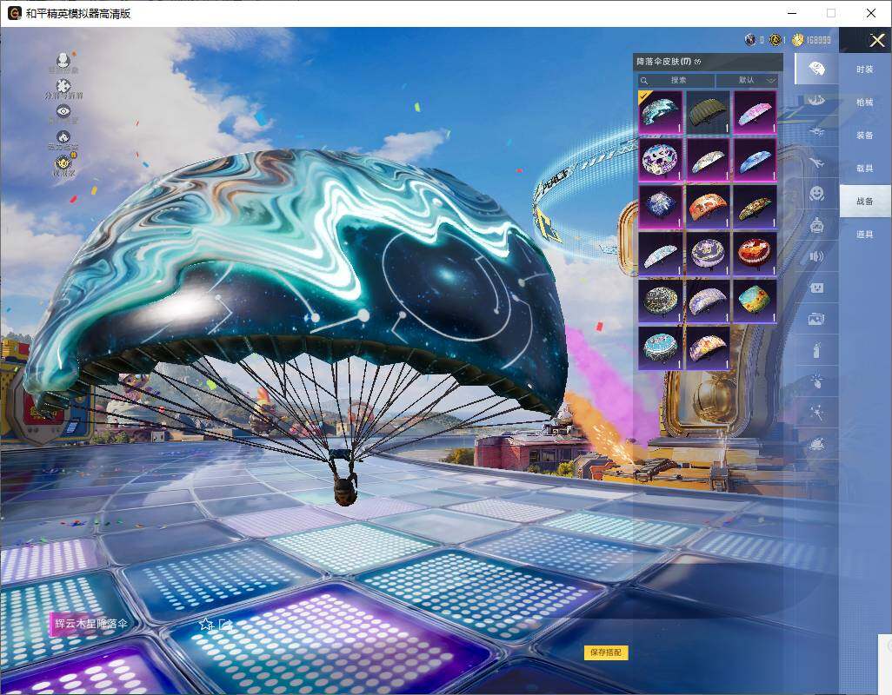Click the first currency token icon

[x=750, y=40]
